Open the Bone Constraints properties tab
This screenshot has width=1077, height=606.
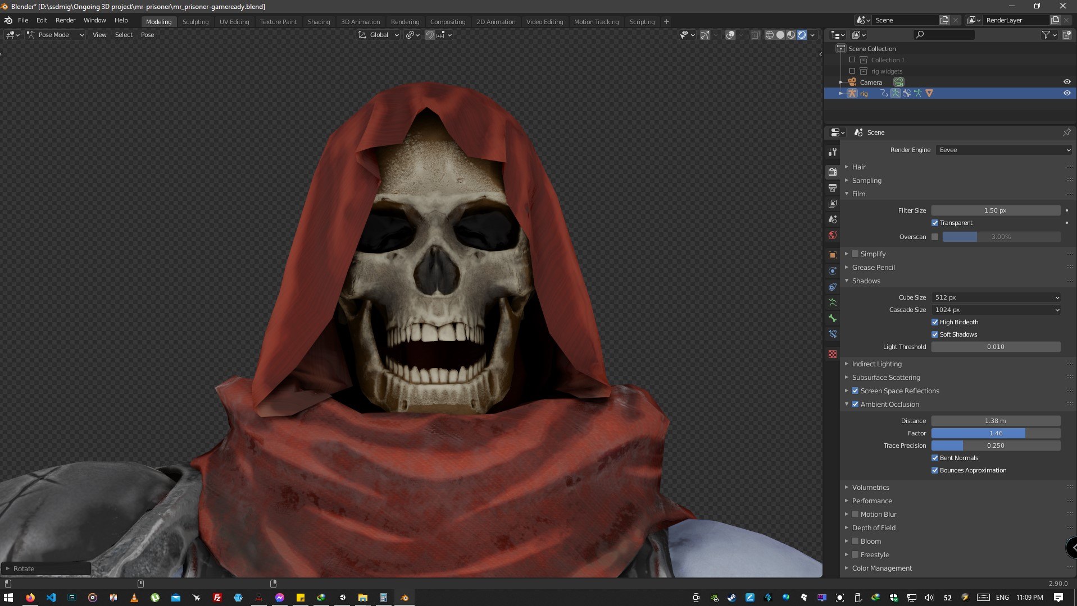(x=833, y=334)
